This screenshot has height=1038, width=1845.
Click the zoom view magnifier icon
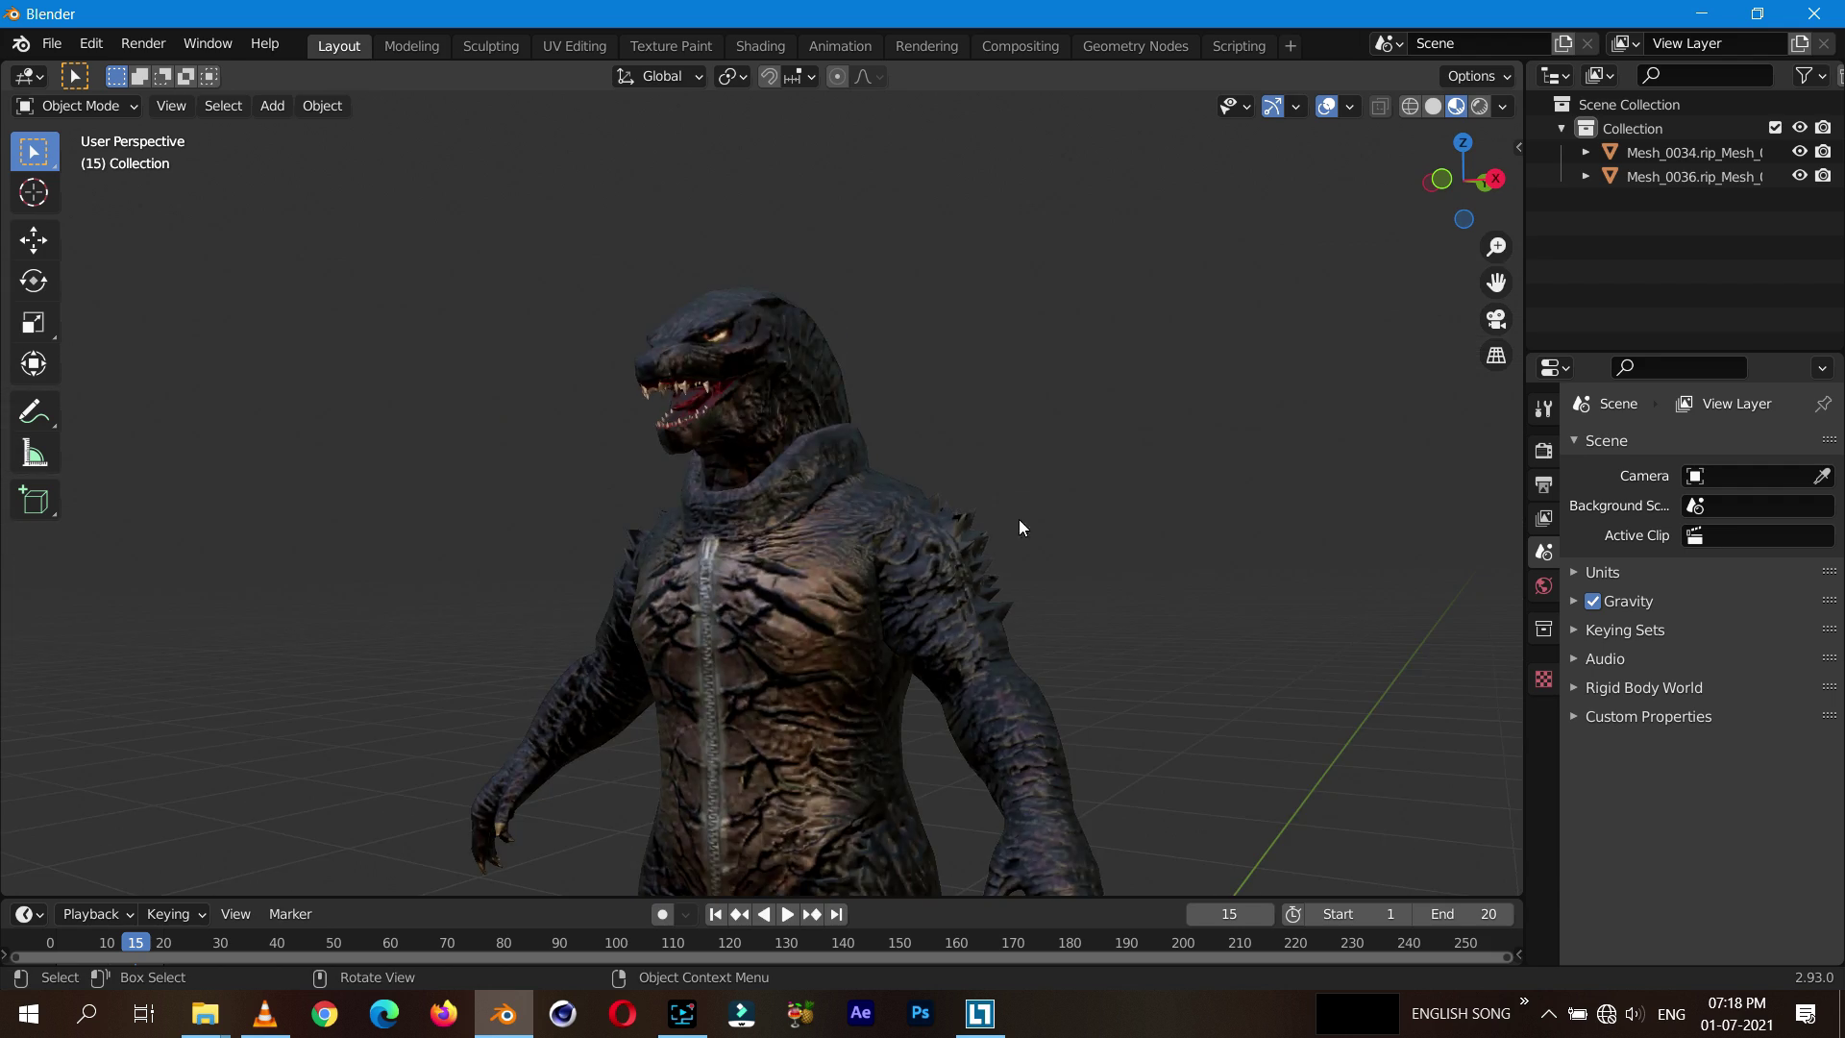point(1496,247)
